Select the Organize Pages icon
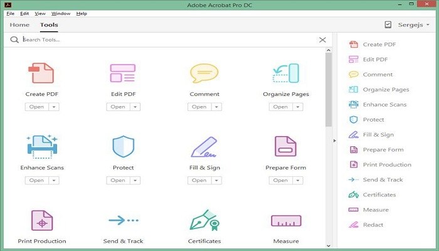This screenshot has width=439, height=251. coord(285,73)
